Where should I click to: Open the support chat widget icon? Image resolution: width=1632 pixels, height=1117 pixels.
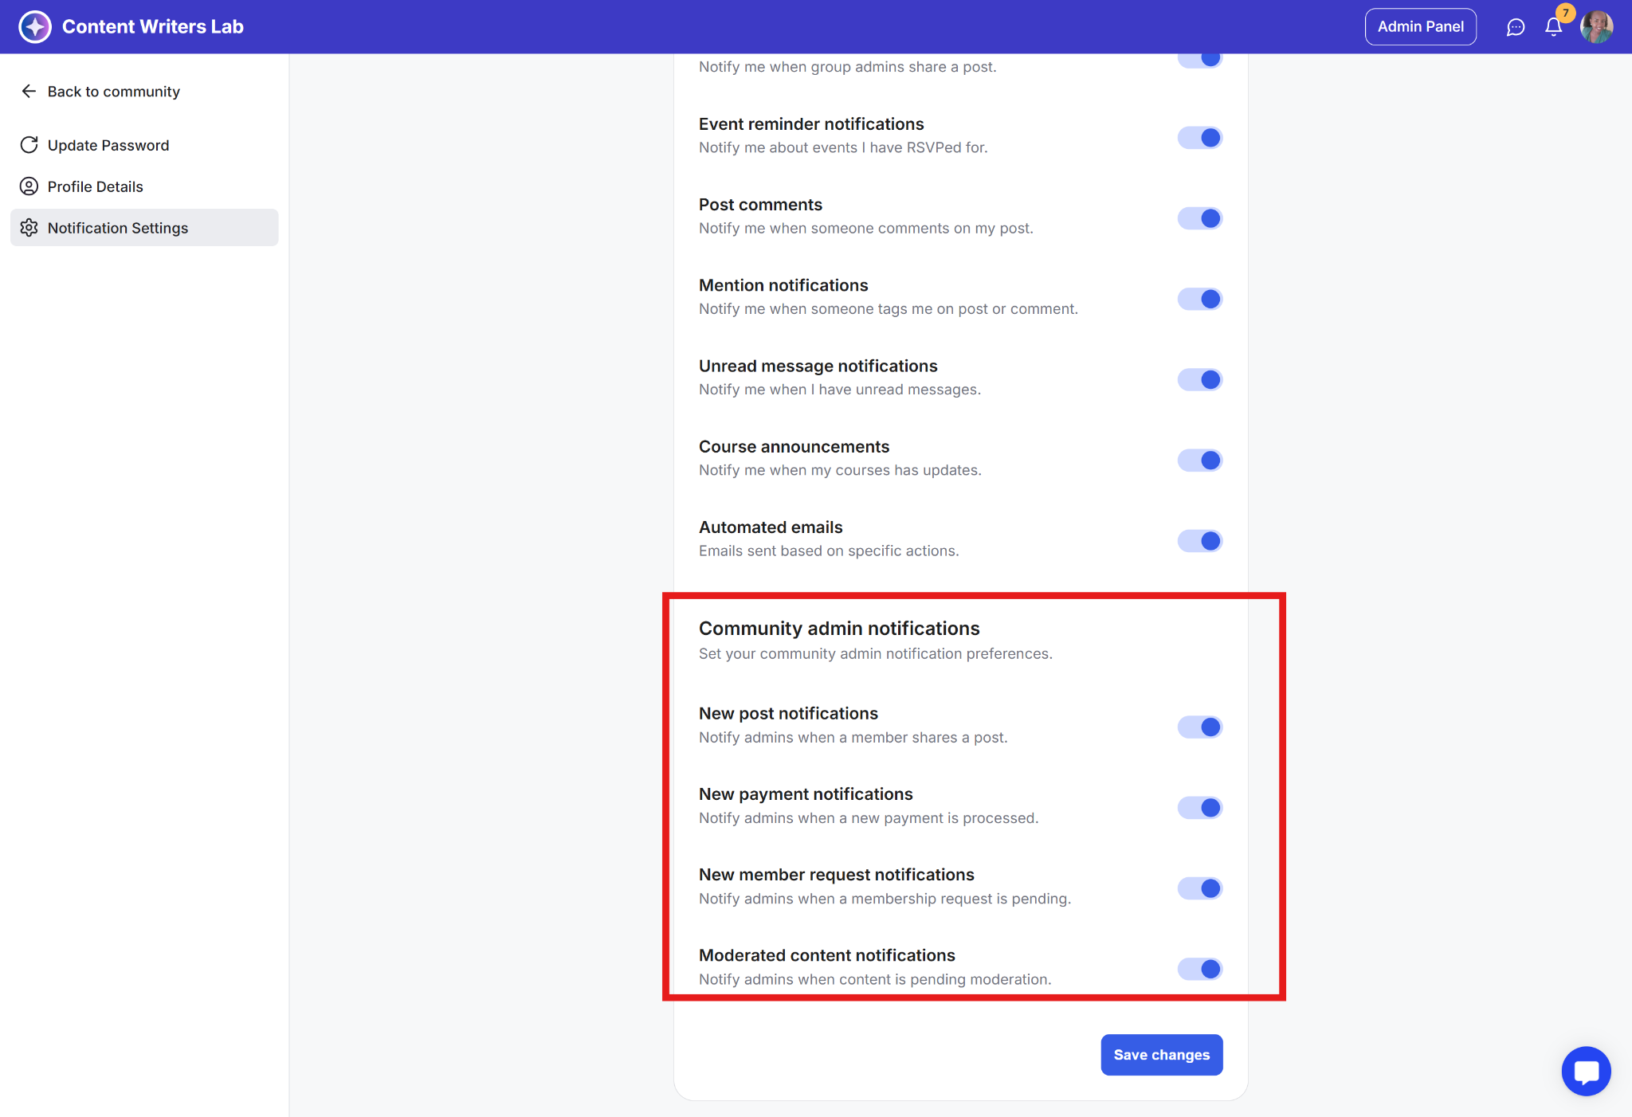point(1586,1071)
